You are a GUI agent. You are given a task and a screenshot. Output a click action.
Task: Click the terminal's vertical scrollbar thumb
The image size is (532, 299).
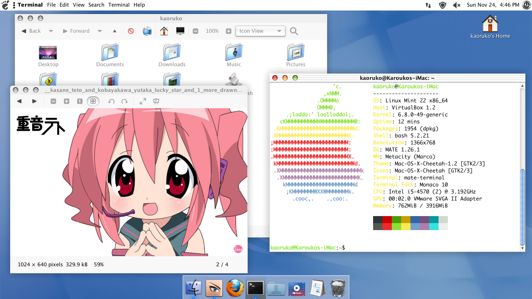523,207
